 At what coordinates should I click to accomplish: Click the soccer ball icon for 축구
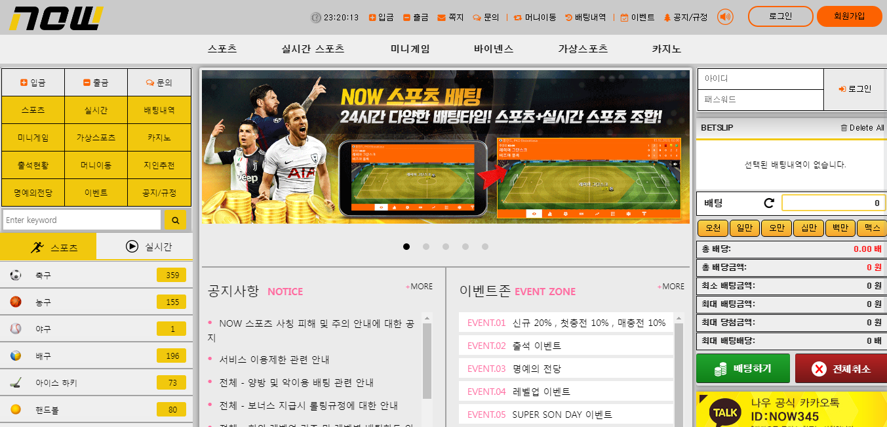pyautogui.click(x=16, y=275)
